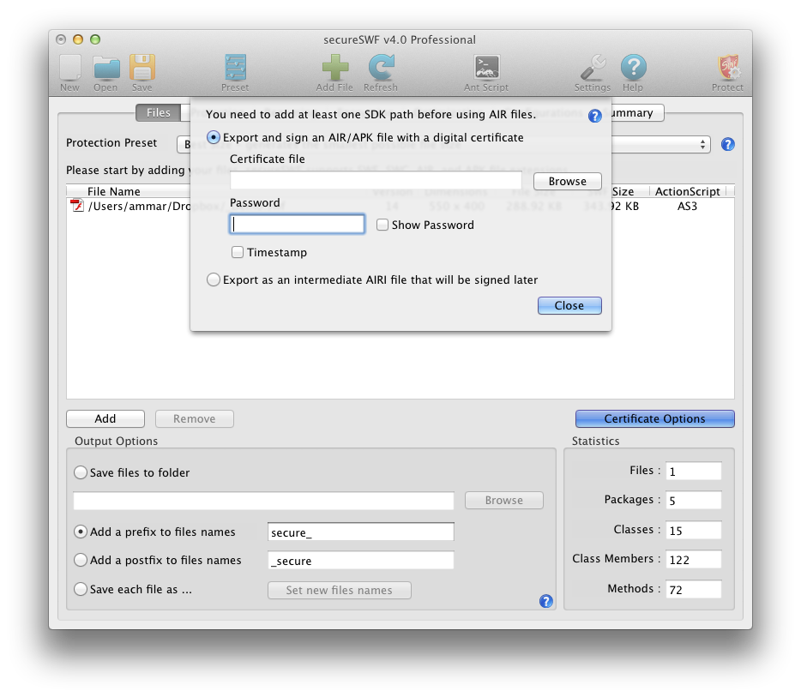Viewport: 801px width, 697px height.
Task: Open a project with the Open icon
Action: (105, 70)
